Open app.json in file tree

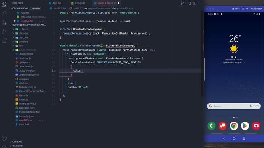(x=24, y=79)
